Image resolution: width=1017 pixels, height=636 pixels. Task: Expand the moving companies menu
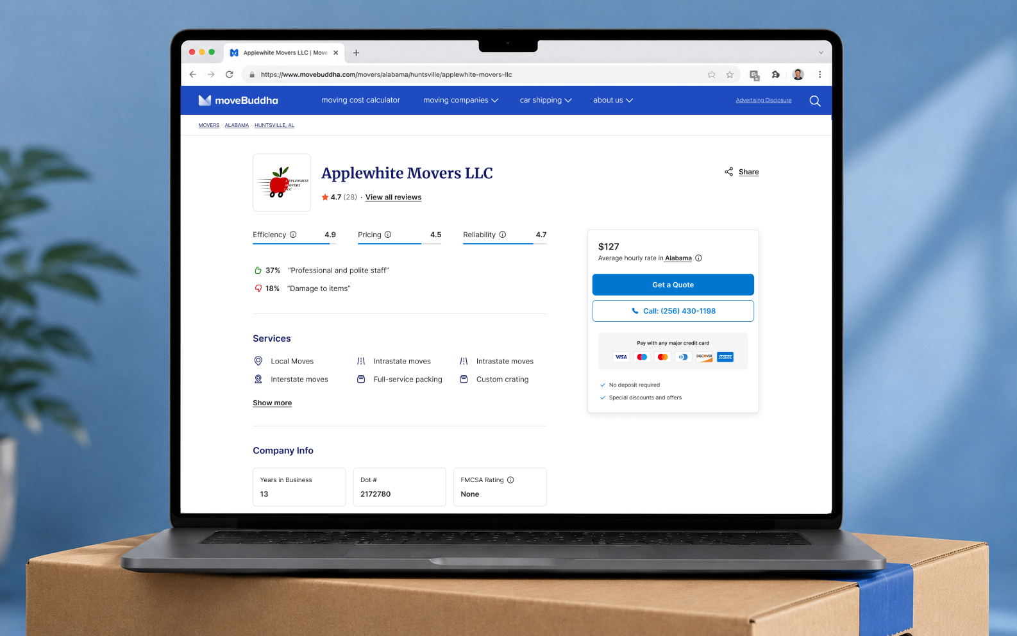coord(460,100)
